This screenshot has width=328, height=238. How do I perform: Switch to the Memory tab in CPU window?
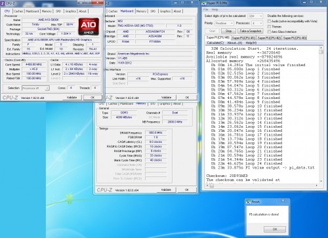47,11
